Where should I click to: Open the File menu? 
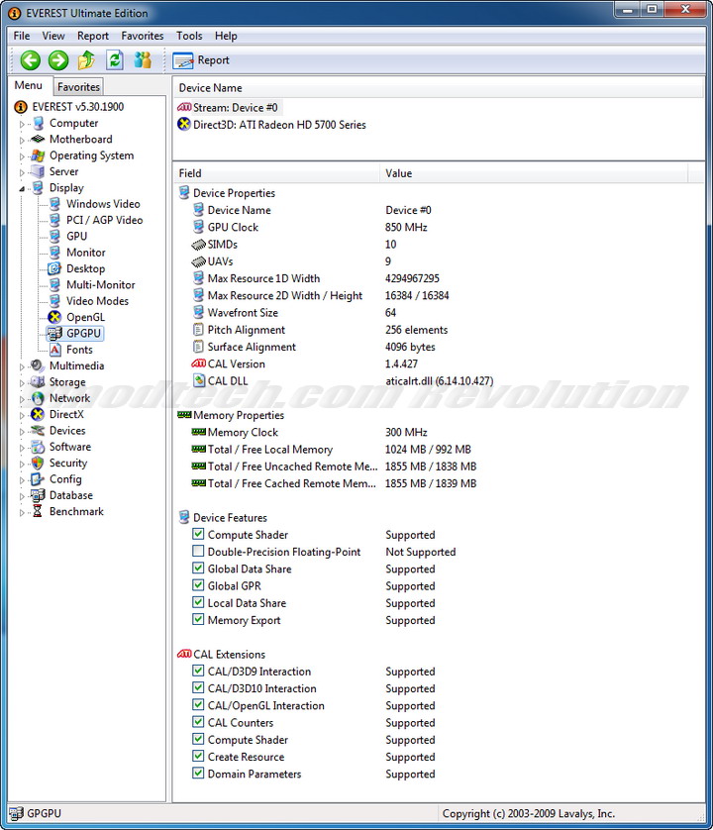tap(22, 36)
